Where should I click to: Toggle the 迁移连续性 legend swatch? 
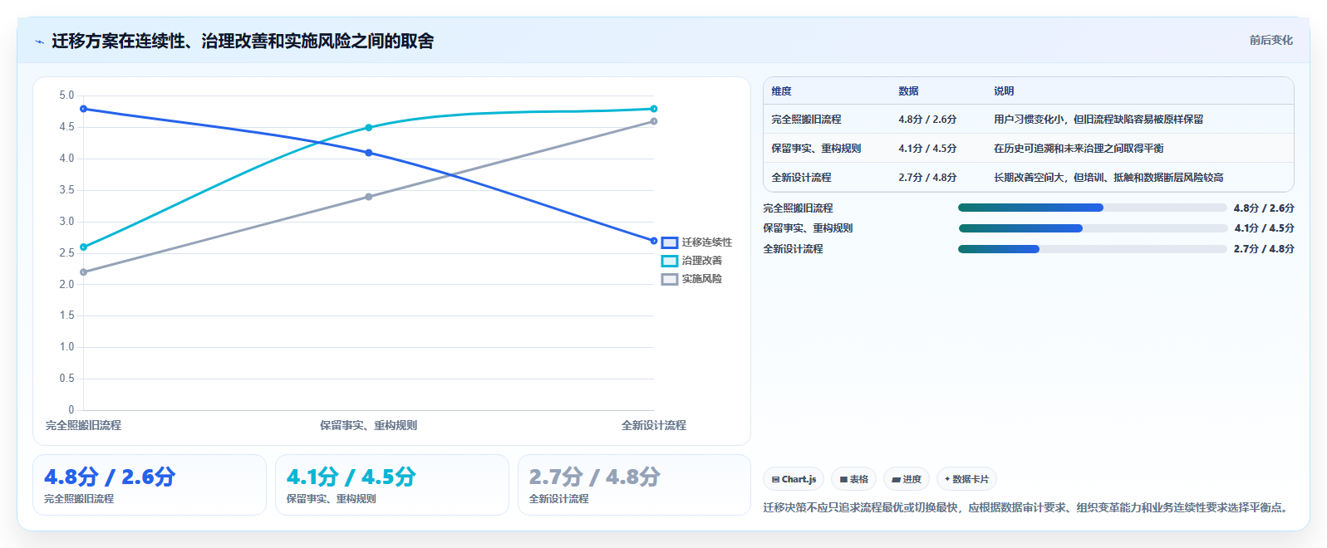[x=670, y=242]
